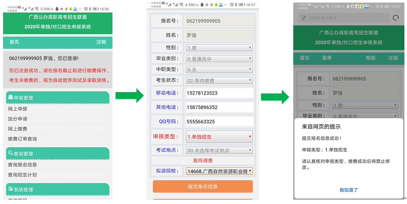
Task: Tap alarm clock icon on middle form screen
Action: click(231, 5)
